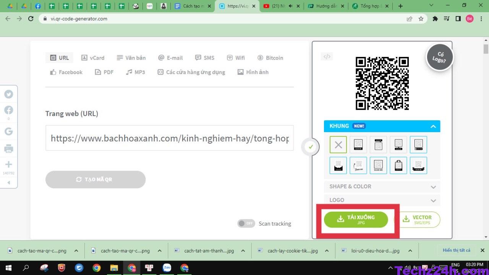The image size is (489, 275).
Task: Choose the shopping bag QR frame
Action: tap(398, 165)
